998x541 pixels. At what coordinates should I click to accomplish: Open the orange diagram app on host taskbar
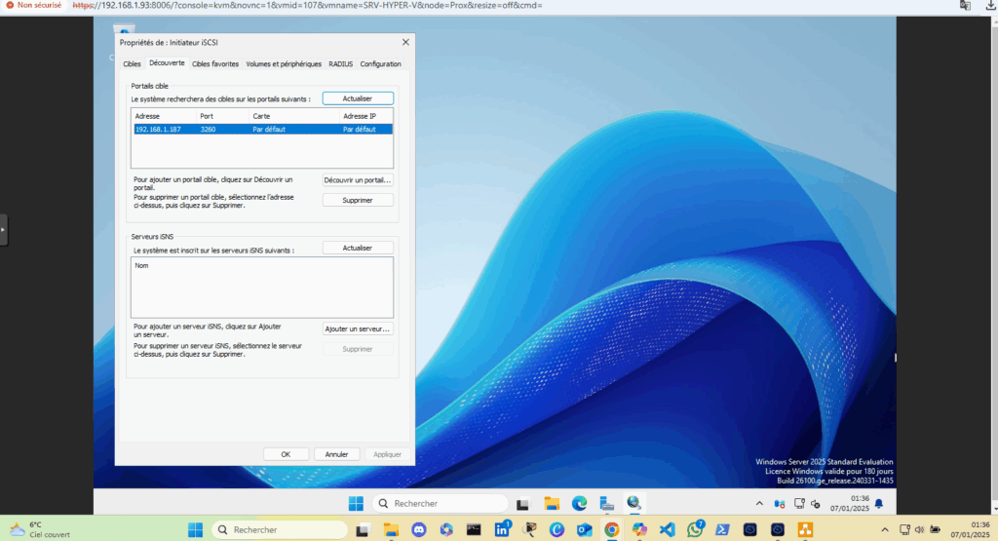coord(805,529)
